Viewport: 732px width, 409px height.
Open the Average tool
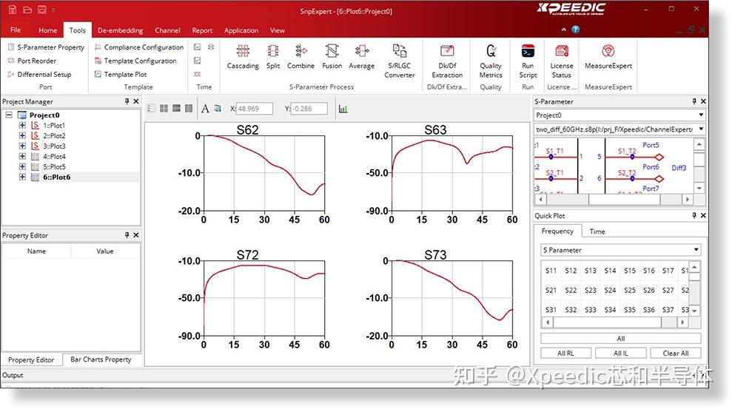(361, 57)
